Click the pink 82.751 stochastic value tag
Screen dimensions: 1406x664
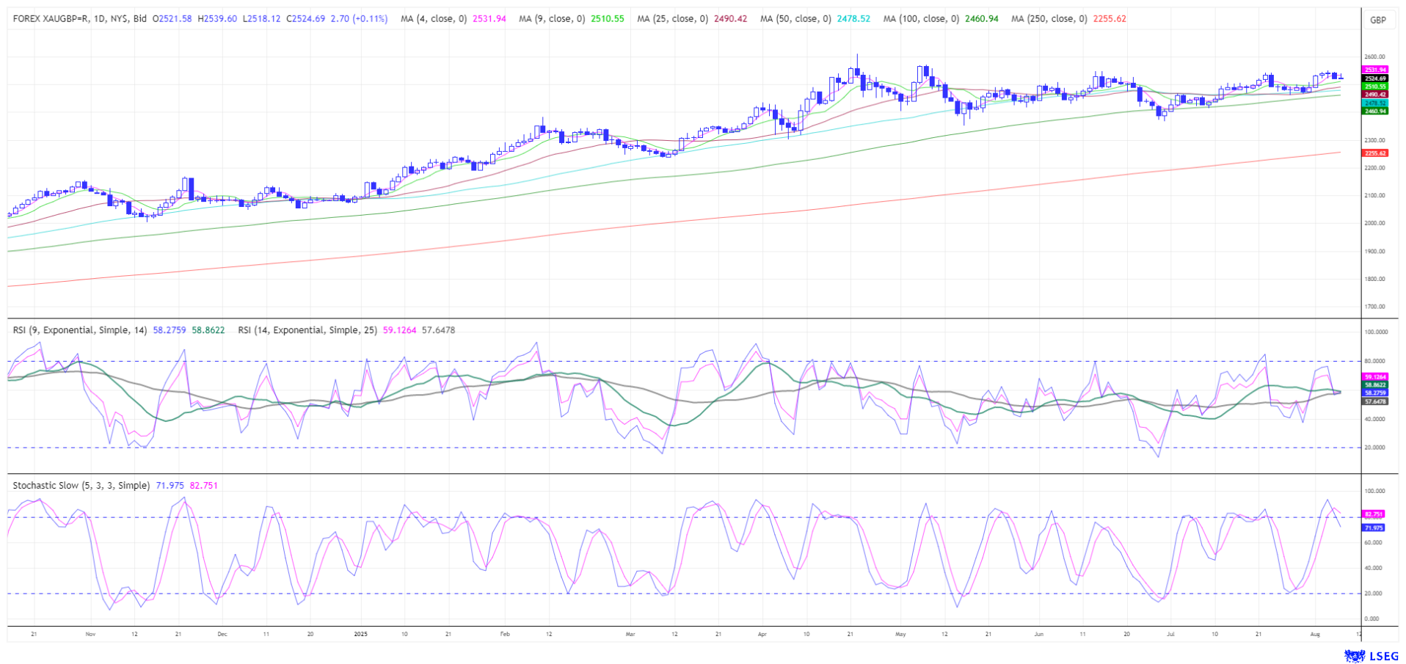pos(1373,514)
